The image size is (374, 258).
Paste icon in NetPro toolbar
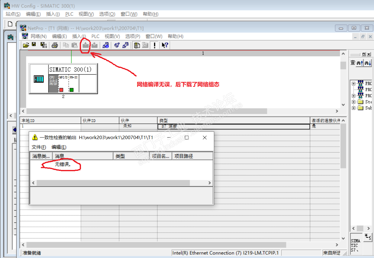[x=74, y=45]
